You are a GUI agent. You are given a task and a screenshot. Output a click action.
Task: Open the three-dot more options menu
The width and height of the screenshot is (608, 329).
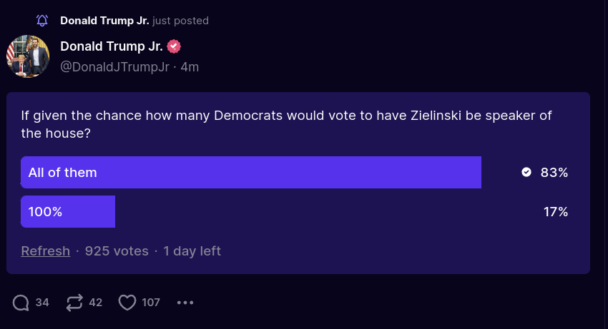tap(185, 303)
